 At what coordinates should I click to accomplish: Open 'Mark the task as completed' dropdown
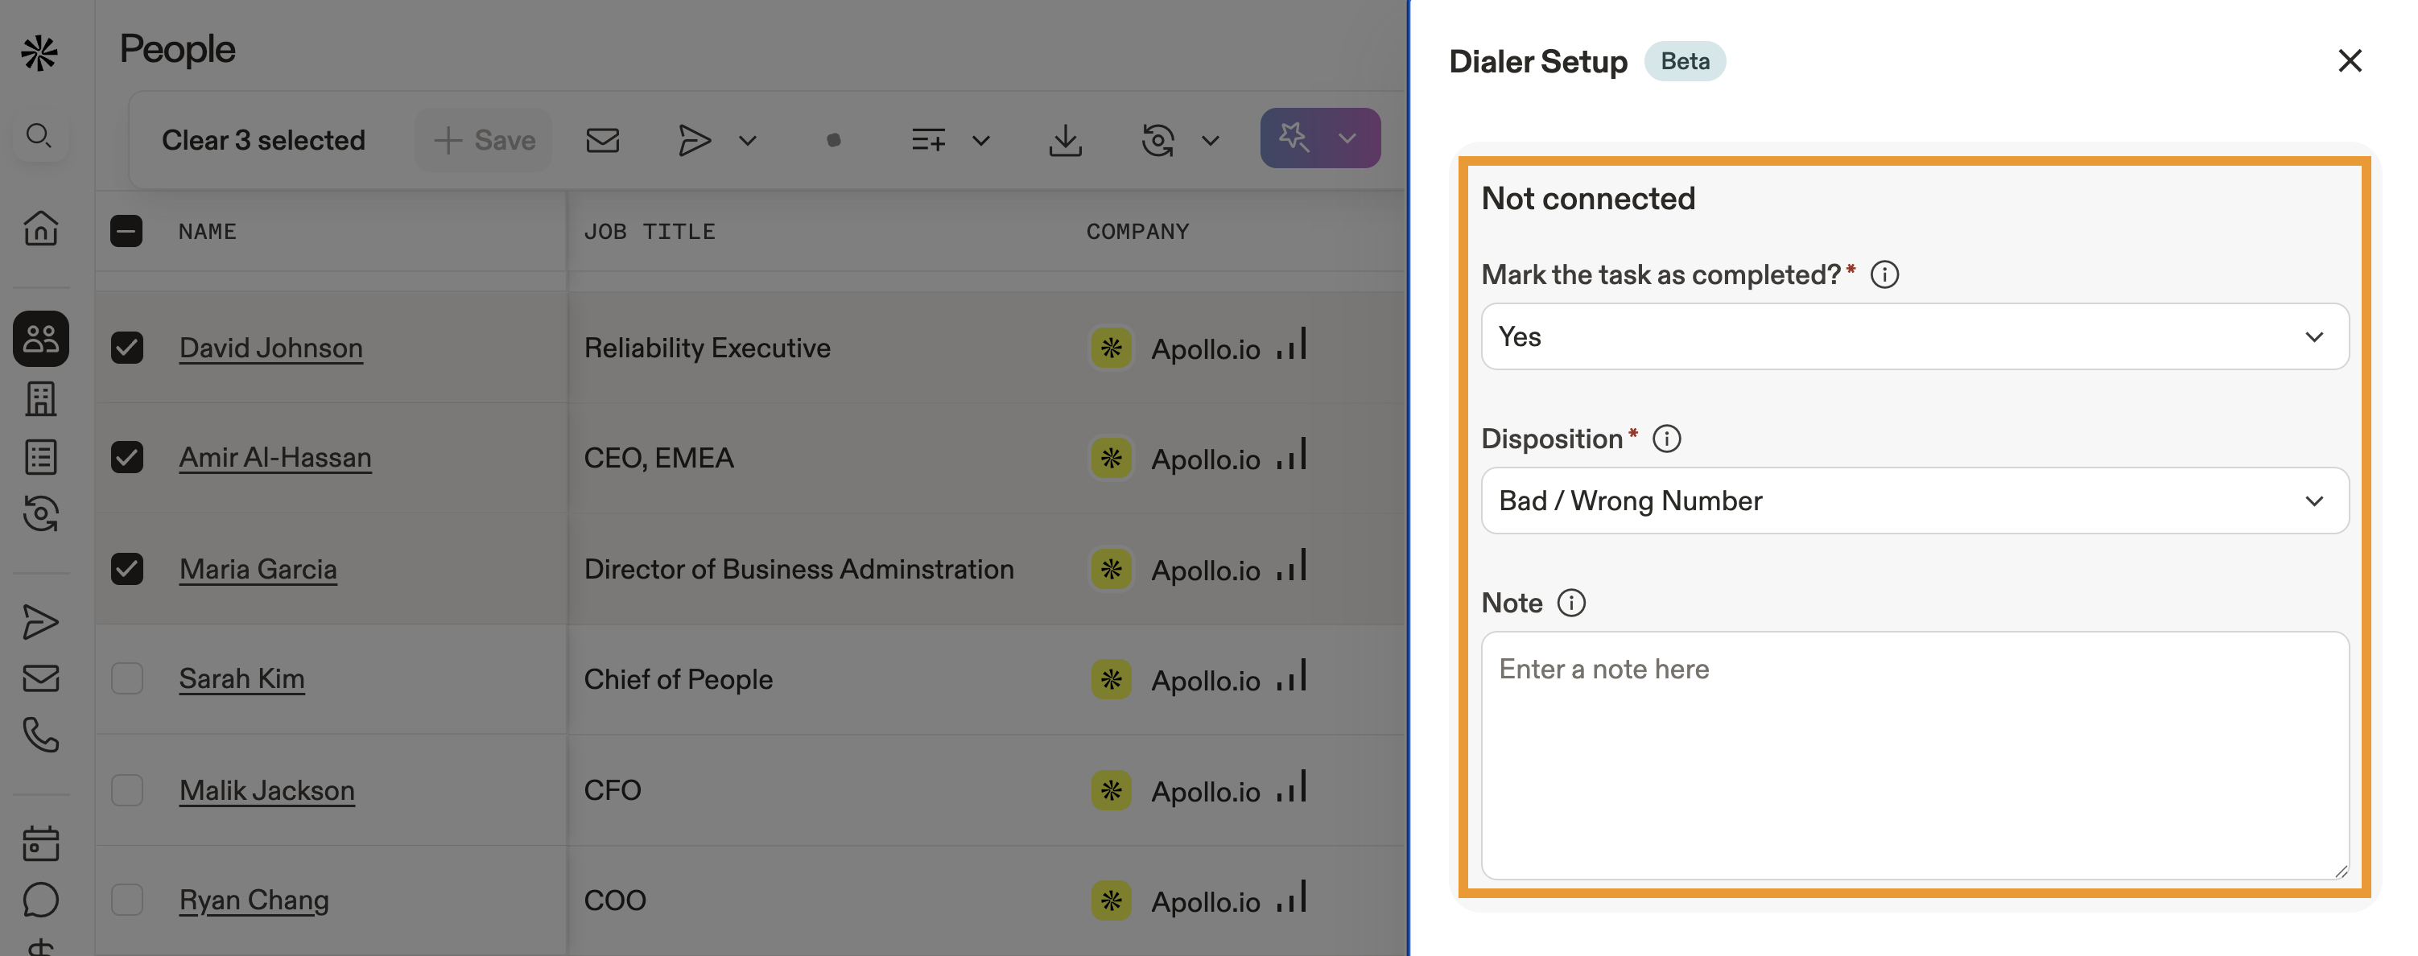click(x=1914, y=336)
